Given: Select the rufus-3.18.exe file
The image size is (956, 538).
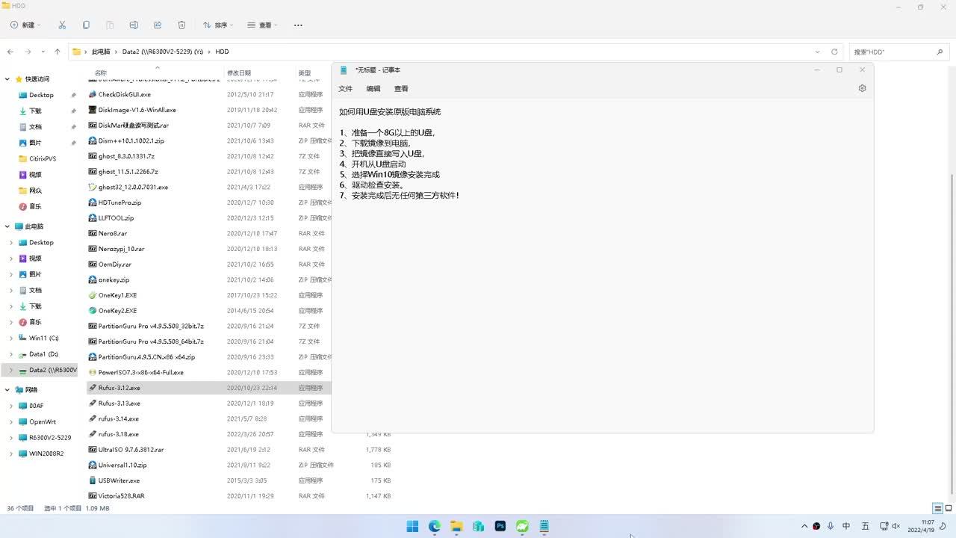Looking at the screenshot, I should click(118, 434).
